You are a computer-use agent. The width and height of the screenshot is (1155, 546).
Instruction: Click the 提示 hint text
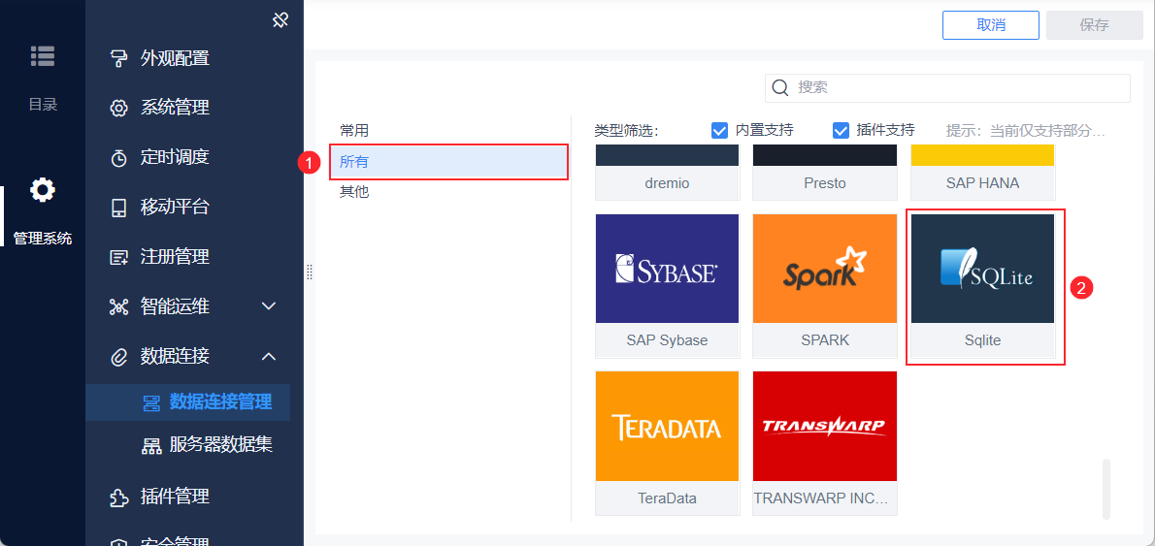(1026, 131)
